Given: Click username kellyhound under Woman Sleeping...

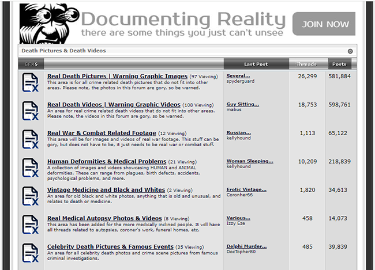Looking at the screenshot, I should pos(239,166).
